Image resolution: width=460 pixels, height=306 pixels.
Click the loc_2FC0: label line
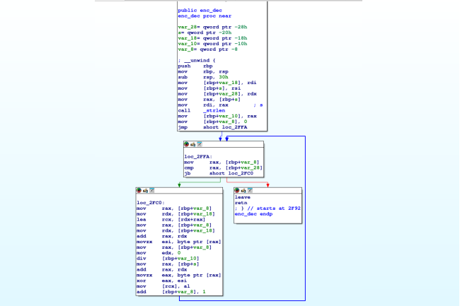click(151, 203)
